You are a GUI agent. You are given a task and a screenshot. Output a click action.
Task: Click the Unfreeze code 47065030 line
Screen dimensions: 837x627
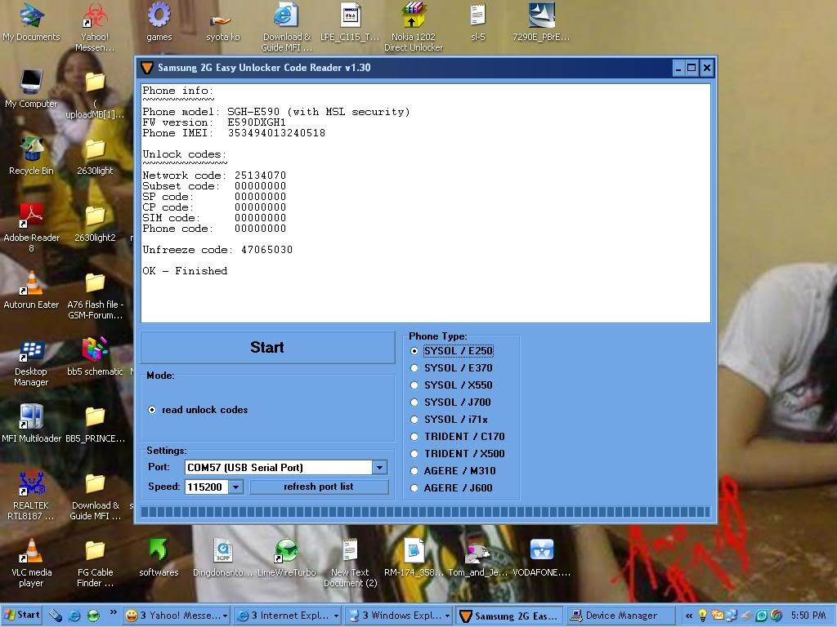(x=217, y=250)
